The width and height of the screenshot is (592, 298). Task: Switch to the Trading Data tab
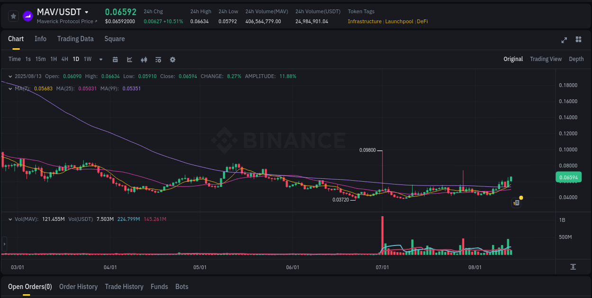pyautogui.click(x=75, y=39)
